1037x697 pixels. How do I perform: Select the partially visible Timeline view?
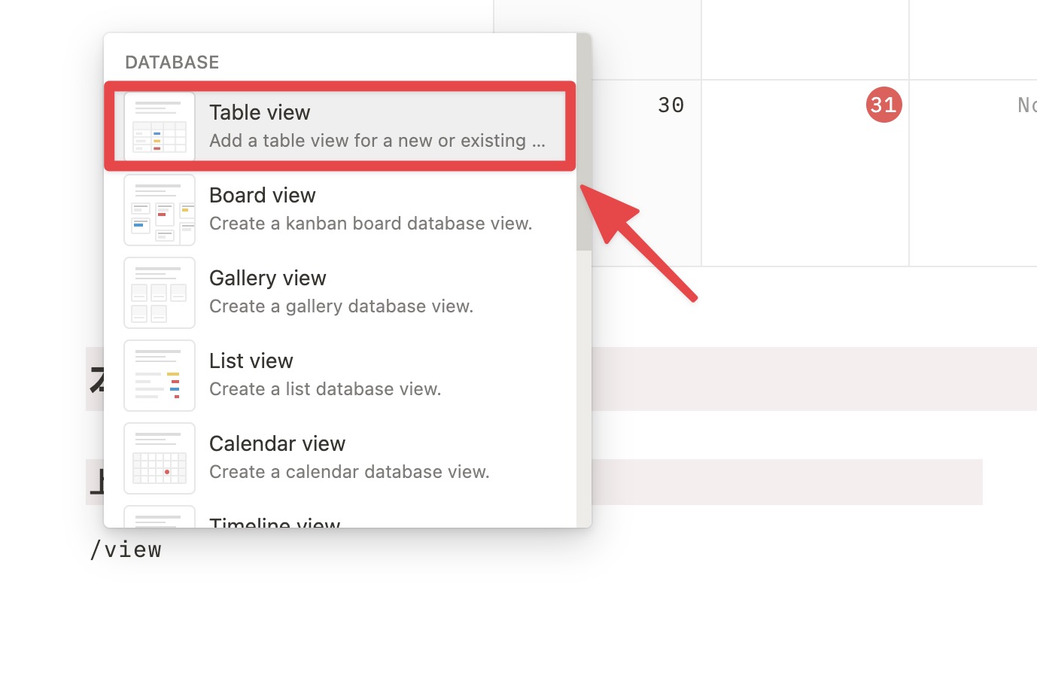point(340,516)
